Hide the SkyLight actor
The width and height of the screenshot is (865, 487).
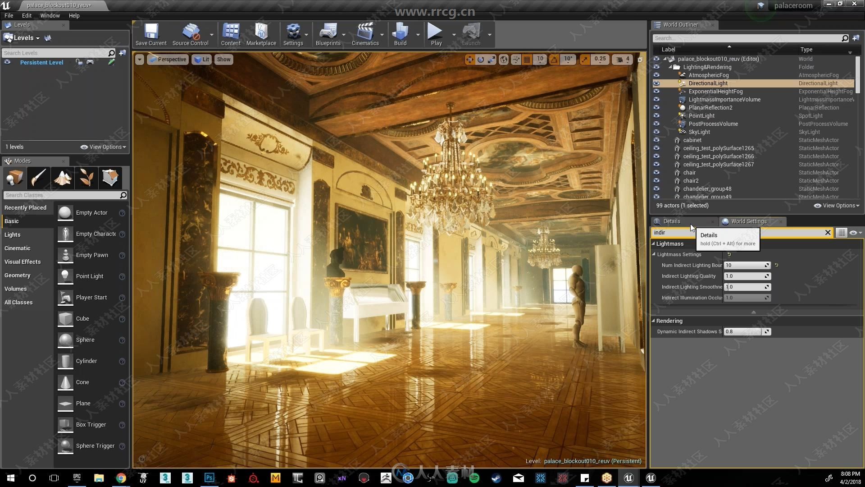click(656, 132)
